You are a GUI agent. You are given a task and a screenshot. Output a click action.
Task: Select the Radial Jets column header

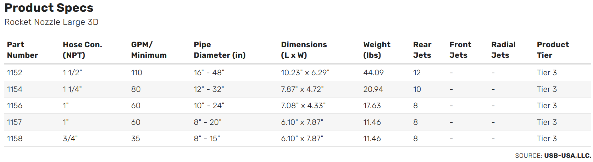coord(503,50)
